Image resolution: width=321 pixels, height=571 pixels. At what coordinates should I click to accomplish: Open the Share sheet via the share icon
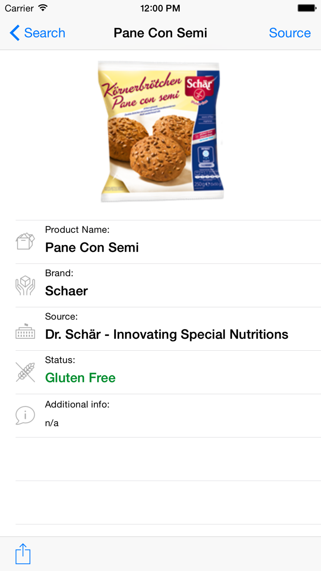pyautogui.click(x=23, y=554)
